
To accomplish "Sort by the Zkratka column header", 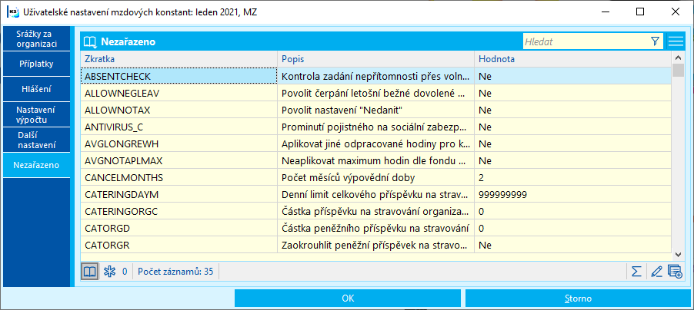I will [179, 59].
